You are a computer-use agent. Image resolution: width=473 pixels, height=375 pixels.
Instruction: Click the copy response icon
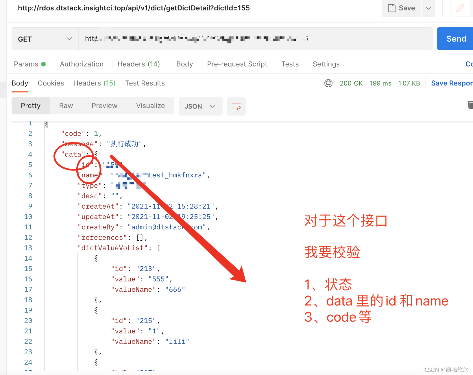click(470, 105)
